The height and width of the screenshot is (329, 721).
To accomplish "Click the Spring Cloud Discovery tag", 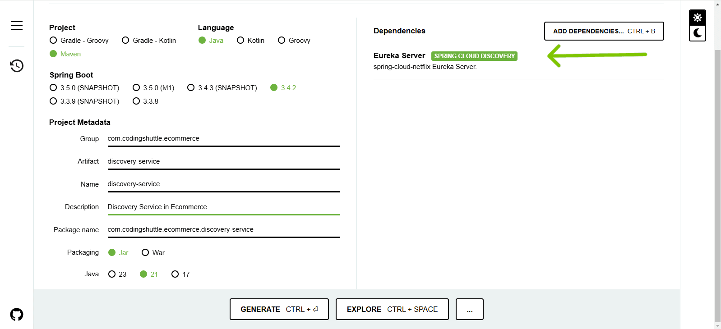I will 474,56.
